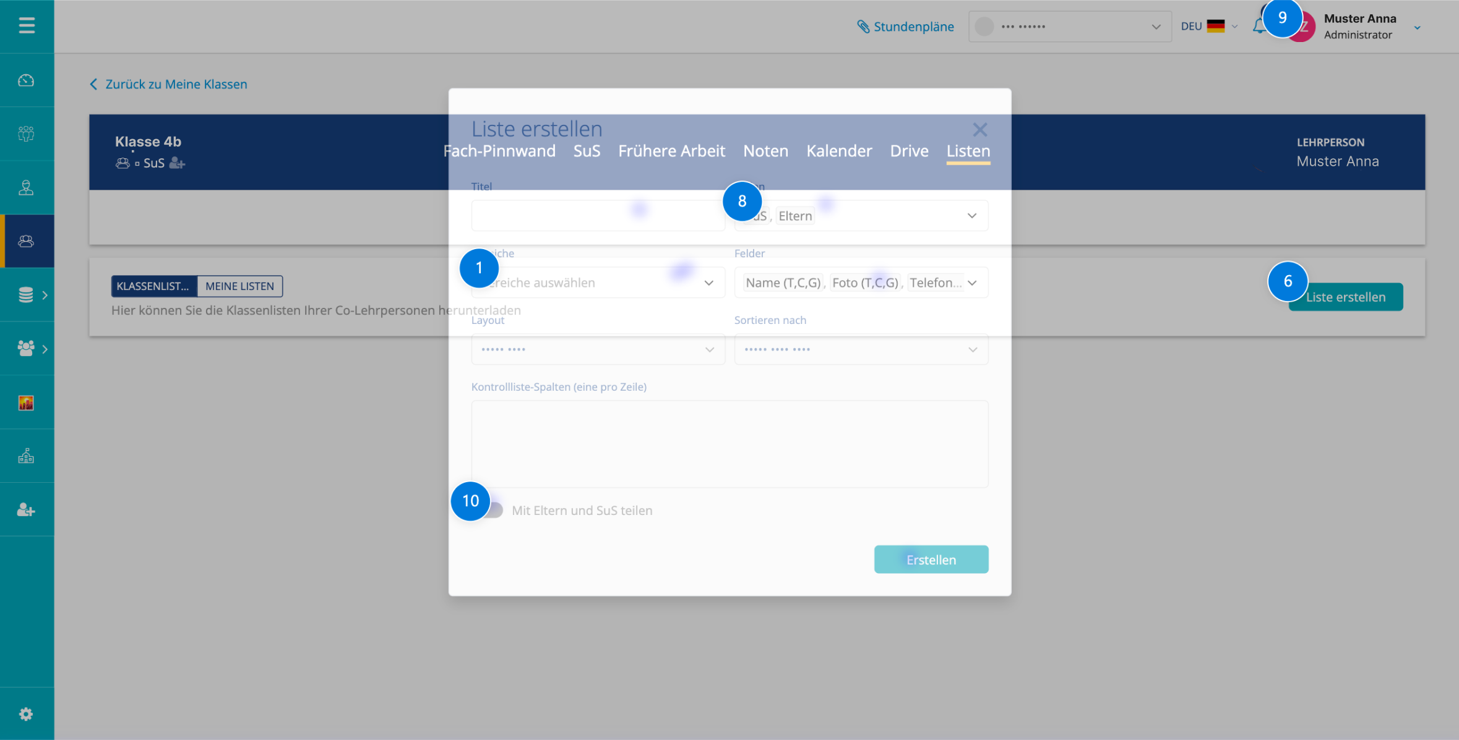Switch to Fach-Pinnwand tab
The height and width of the screenshot is (740, 1459).
pos(499,151)
